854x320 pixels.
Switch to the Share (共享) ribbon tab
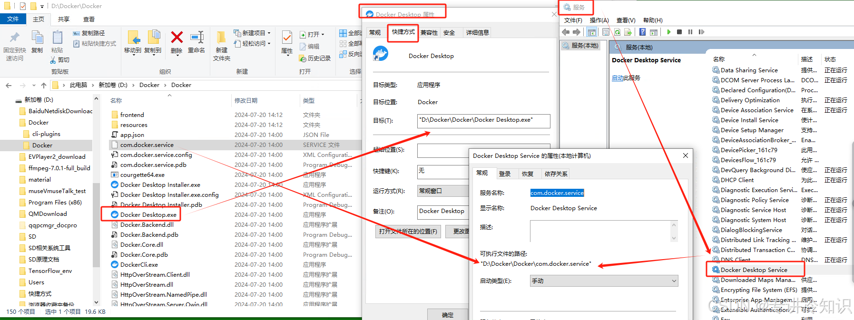click(x=64, y=19)
